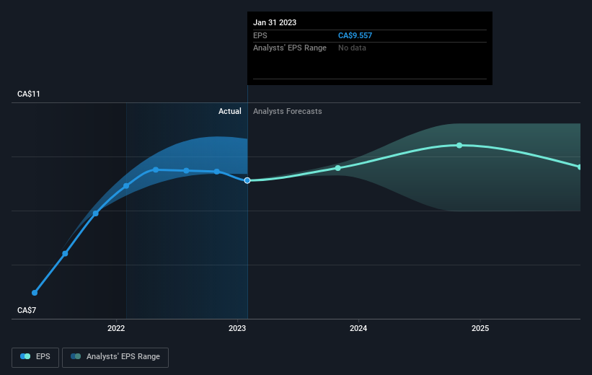The image size is (592, 375).
Task: Click the EPS point in late 2021
Action: 95,213
